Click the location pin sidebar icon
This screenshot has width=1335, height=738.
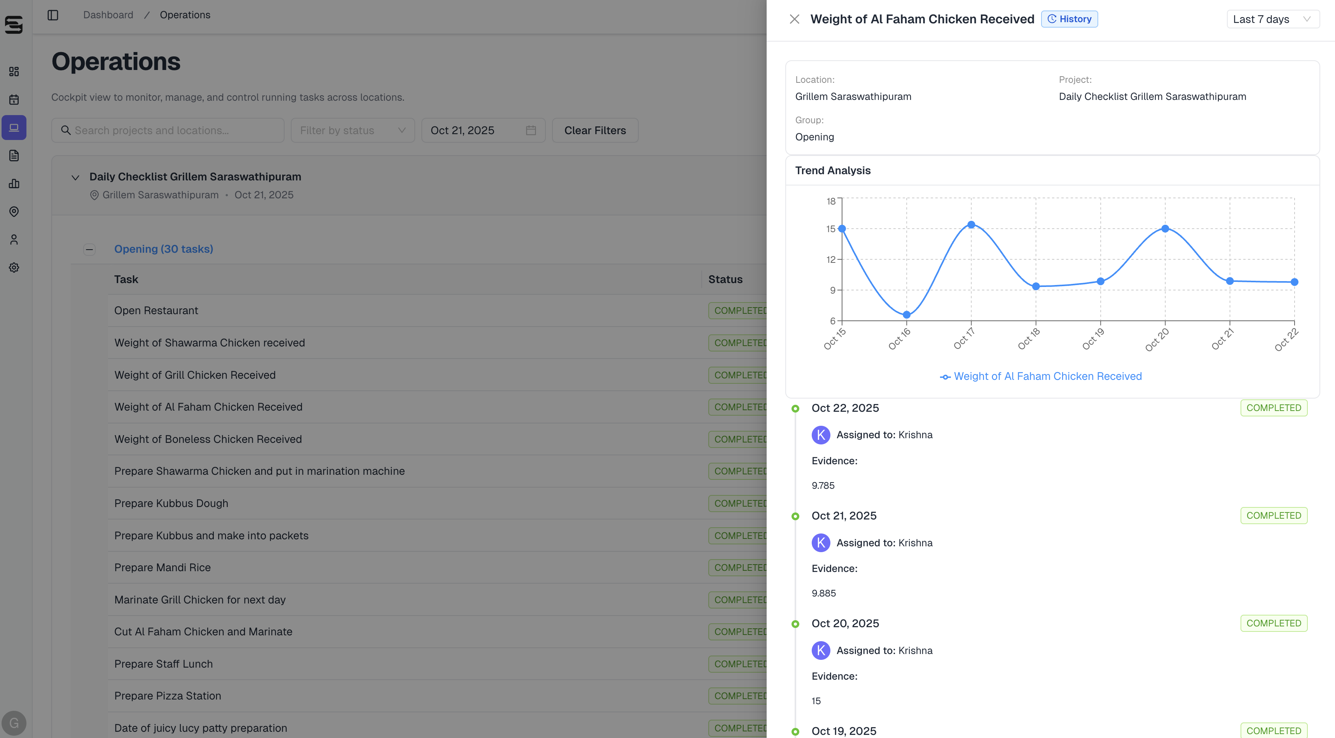[x=14, y=212]
